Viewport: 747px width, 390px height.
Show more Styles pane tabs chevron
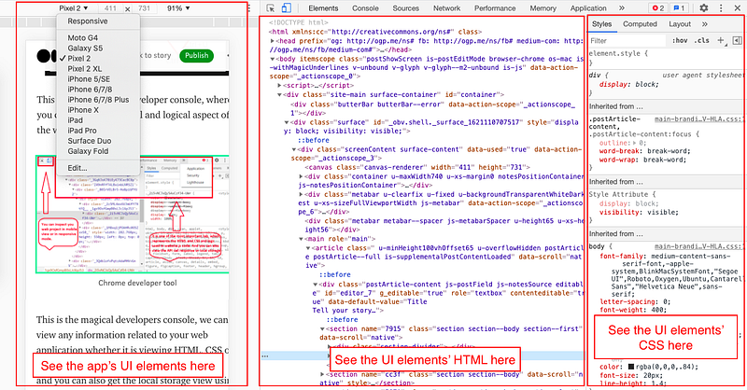[x=705, y=24]
